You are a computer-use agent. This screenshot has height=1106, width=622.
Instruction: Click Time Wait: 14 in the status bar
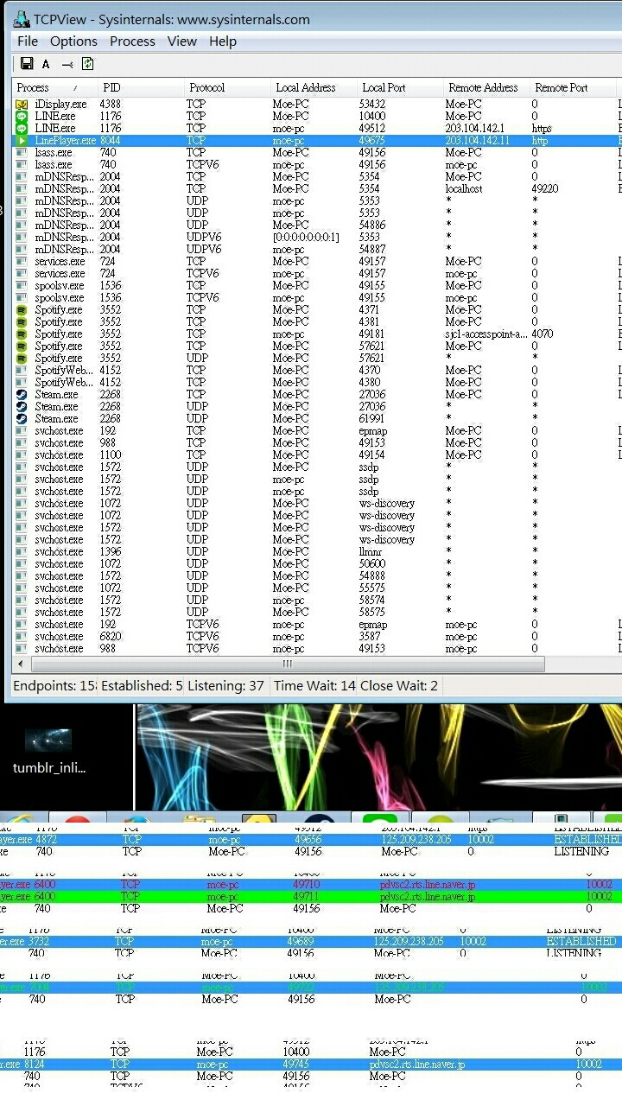pos(314,686)
